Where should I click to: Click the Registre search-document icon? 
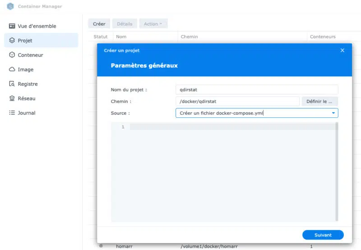(12, 84)
